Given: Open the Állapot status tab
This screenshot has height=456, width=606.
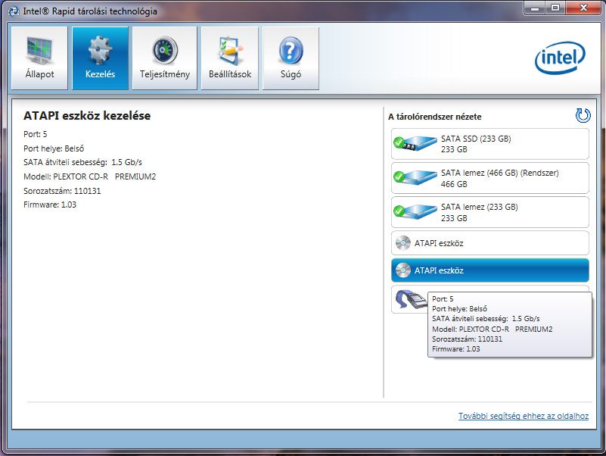Looking at the screenshot, I should [x=39, y=58].
